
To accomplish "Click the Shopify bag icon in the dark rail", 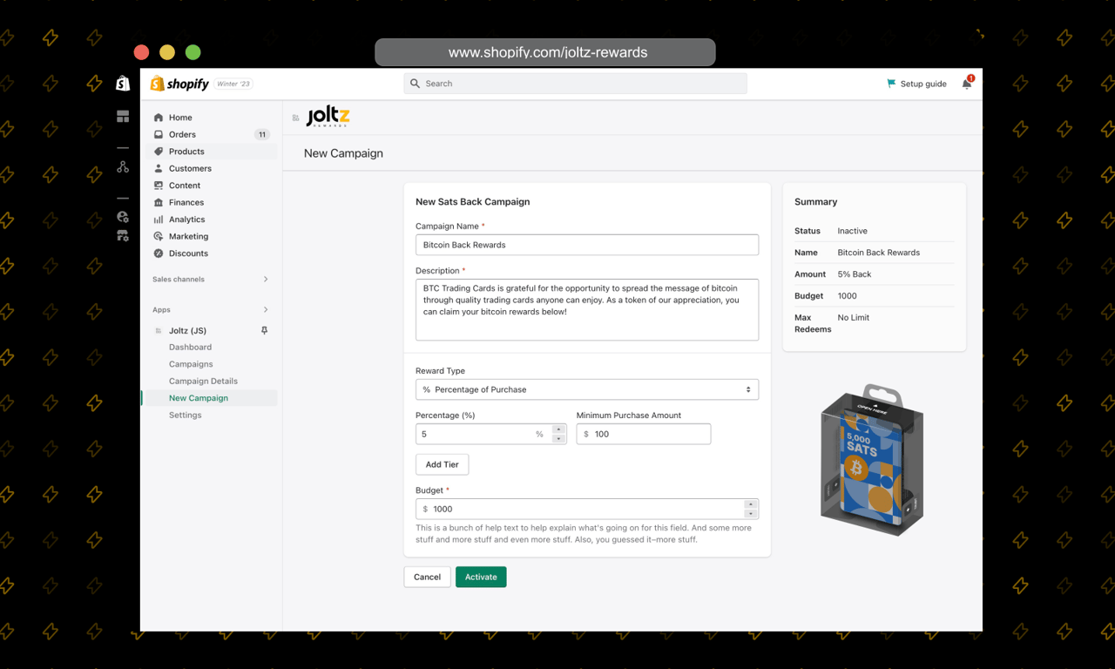I will pos(123,83).
